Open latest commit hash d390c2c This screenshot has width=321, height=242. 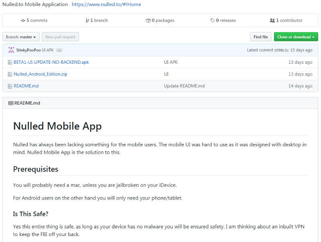pyautogui.click(x=281, y=50)
